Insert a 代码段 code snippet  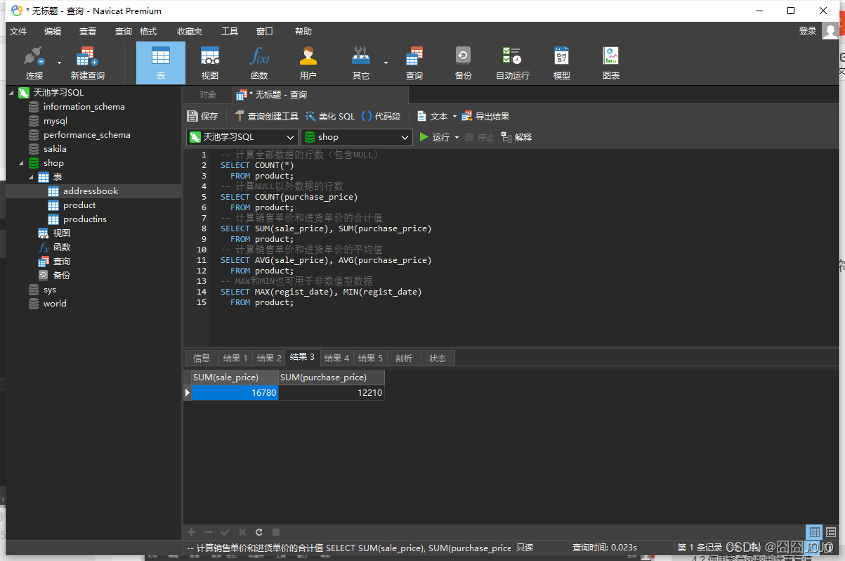pyautogui.click(x=381, y=117)
